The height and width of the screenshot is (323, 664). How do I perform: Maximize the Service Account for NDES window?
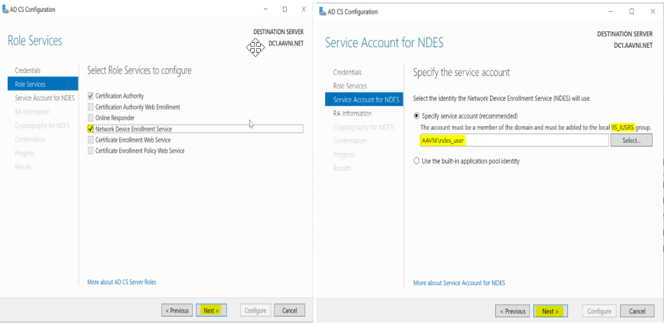point(631,11)
